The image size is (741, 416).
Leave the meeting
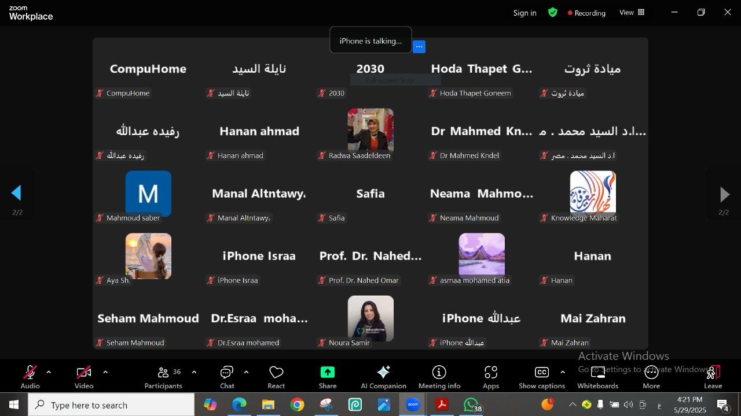[713, 377]
